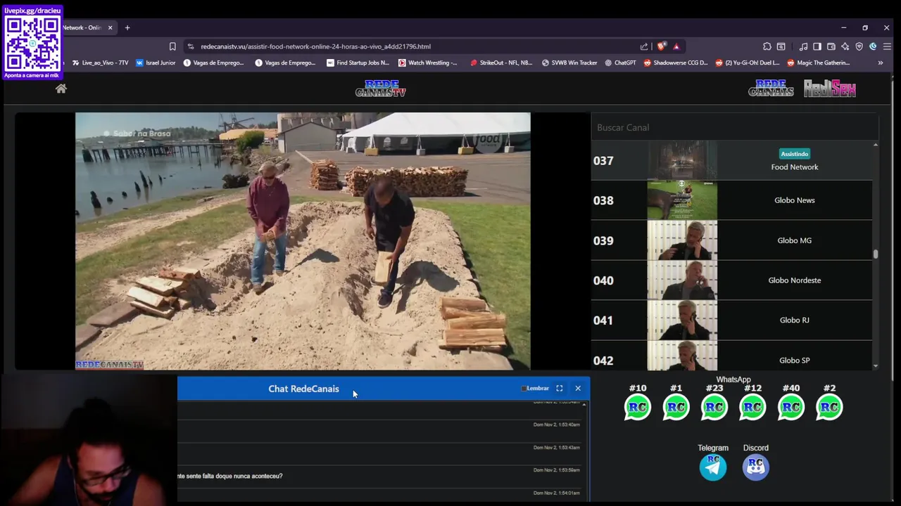
Task: Toggle the Lembrar checkbox in chat
Action: click(x=524, y=389)
